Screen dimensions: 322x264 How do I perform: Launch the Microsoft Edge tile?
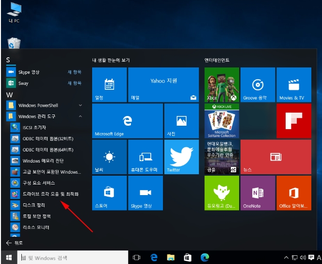pos(128,121)
